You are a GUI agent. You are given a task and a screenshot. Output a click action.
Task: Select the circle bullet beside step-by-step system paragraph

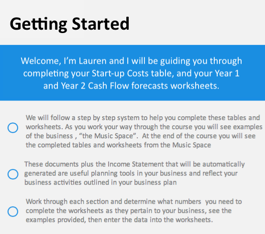pos(13,128)
